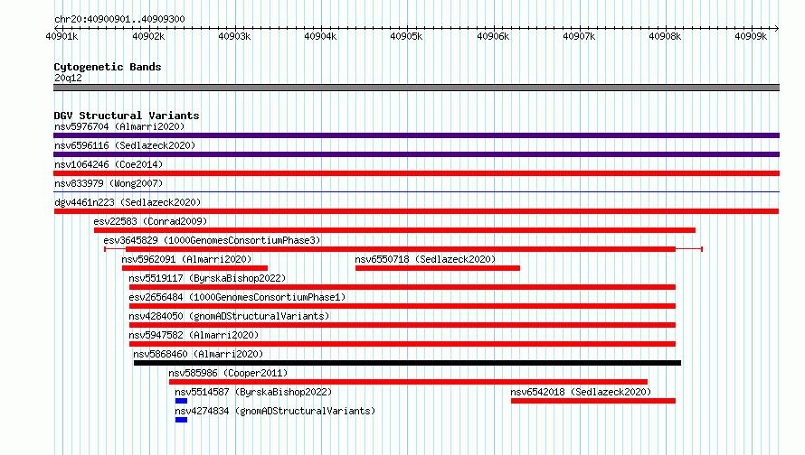Open nsv5962091 (Almarri2020) variant label
The height and width of the screenshot is (455, 805).
186,259
